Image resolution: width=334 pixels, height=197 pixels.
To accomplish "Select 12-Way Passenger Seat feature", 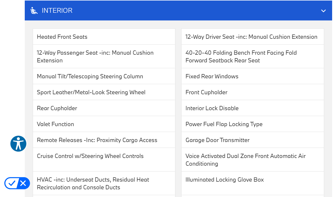I will point(95,57).
